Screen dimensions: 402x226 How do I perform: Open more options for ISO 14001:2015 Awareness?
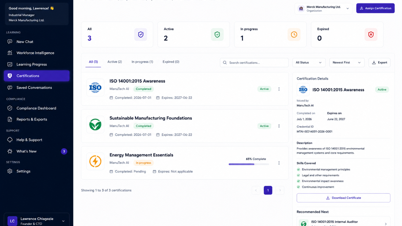[x=279, y=89]
